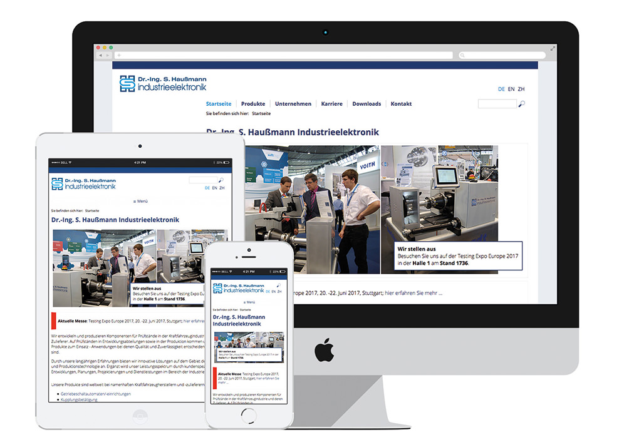Viewport: 629px width, 447px height.
Task: Focus the tablet site search field
Action: 203,180
